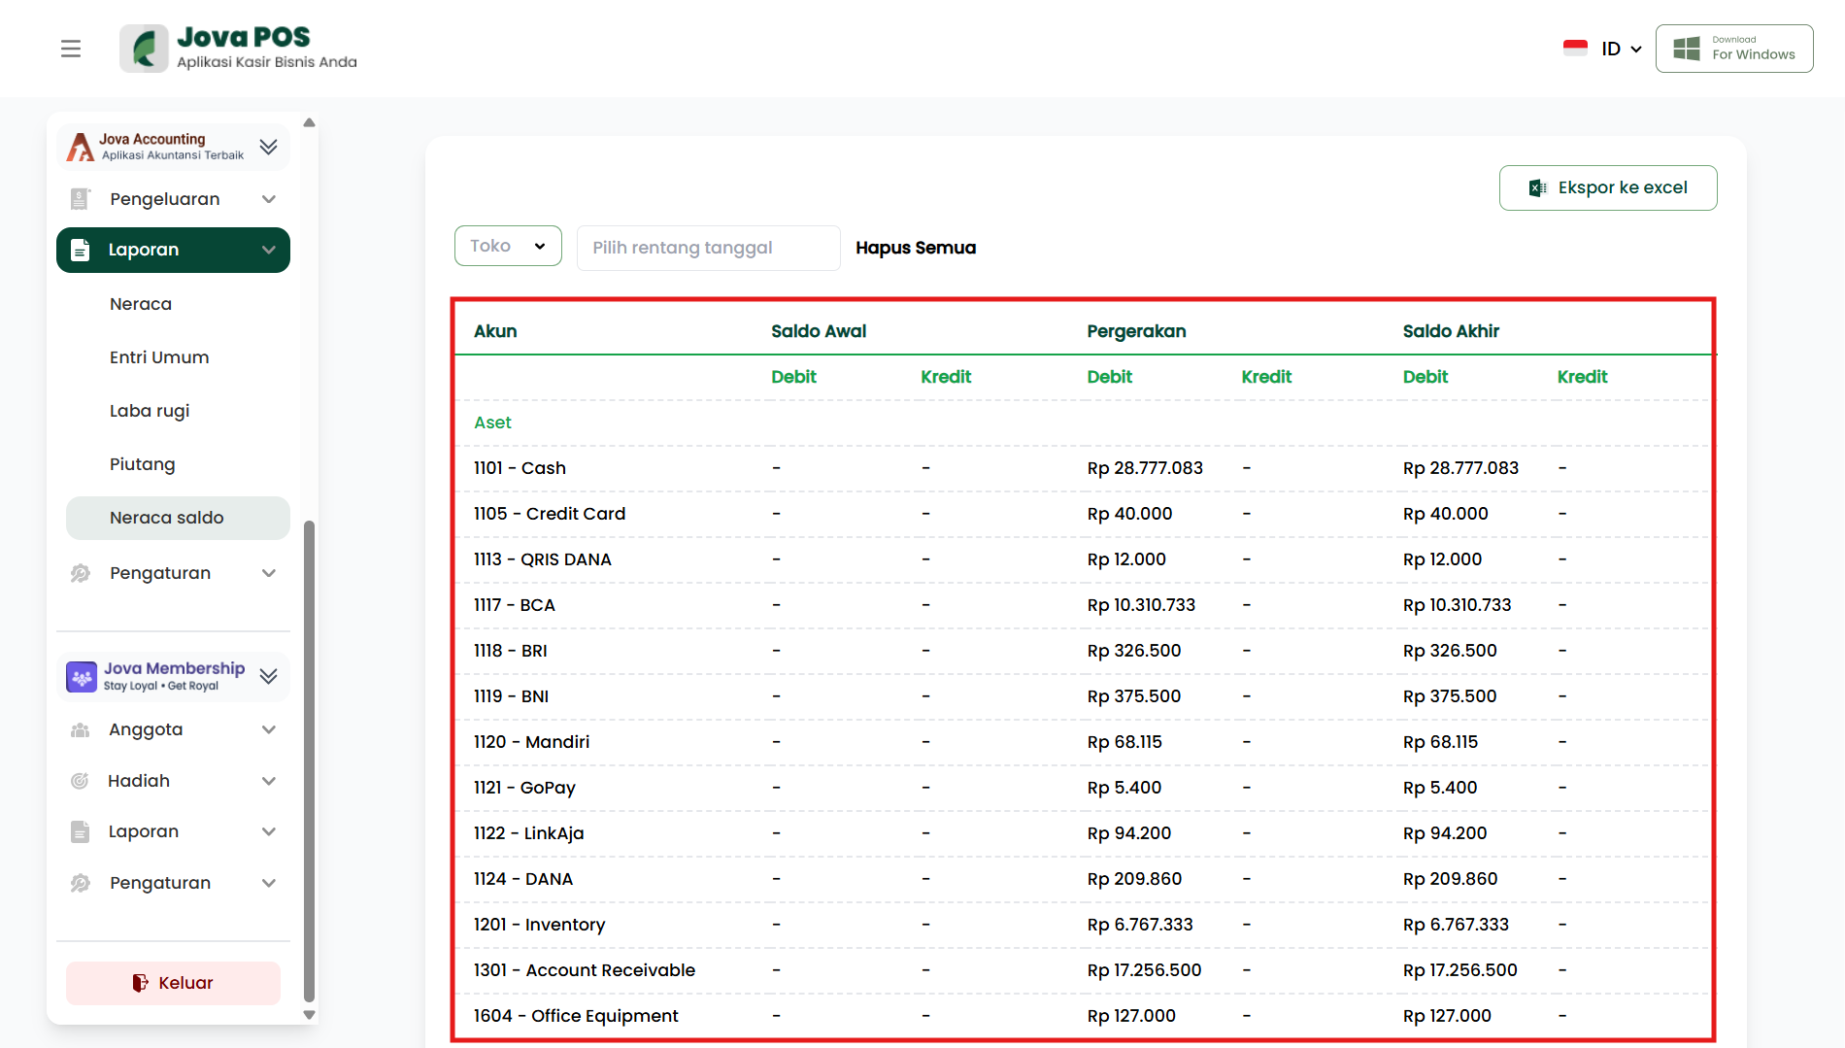
Task: Click the Hadiah target icon
Action: [x=81, y=781]
